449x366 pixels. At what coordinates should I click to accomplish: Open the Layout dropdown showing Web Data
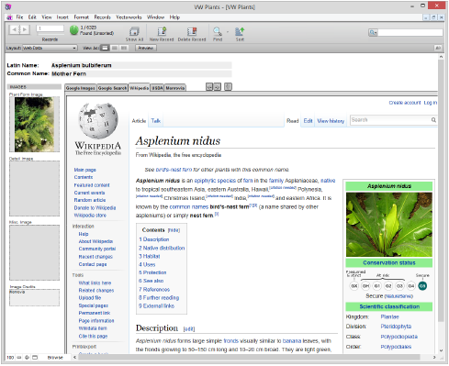(50, 48)
